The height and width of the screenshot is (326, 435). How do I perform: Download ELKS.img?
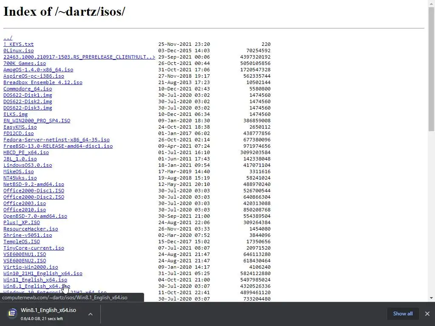pyautogui.click(x=16, y=114)
